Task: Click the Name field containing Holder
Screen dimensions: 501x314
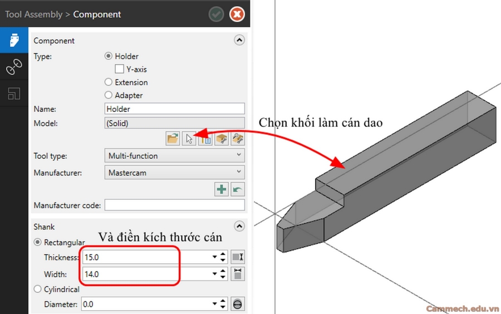Action: [174, 109]
